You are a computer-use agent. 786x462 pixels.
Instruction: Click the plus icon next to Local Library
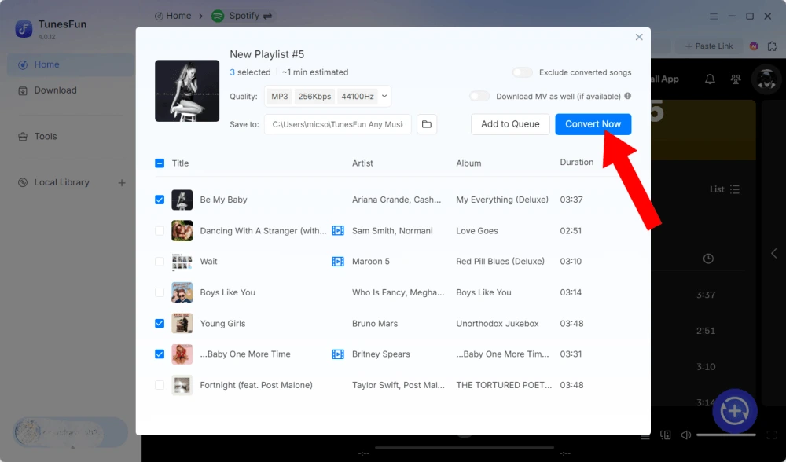click(122, 183)
